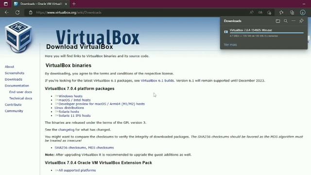The image size is (311, 175).
Task: Click the VirtualBox binaries heading
Action: 69,66
